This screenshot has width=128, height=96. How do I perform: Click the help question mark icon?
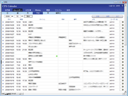click(x=122, y=6)
